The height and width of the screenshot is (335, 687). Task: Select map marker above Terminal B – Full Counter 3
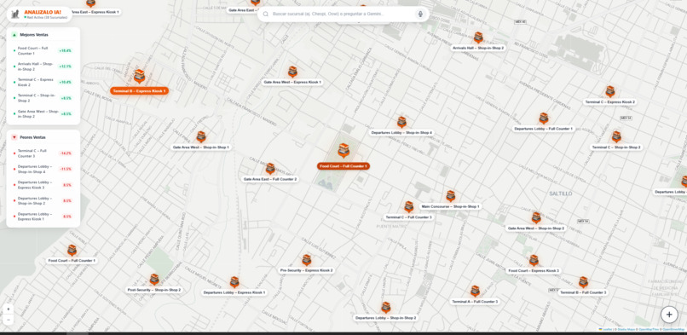583,282
